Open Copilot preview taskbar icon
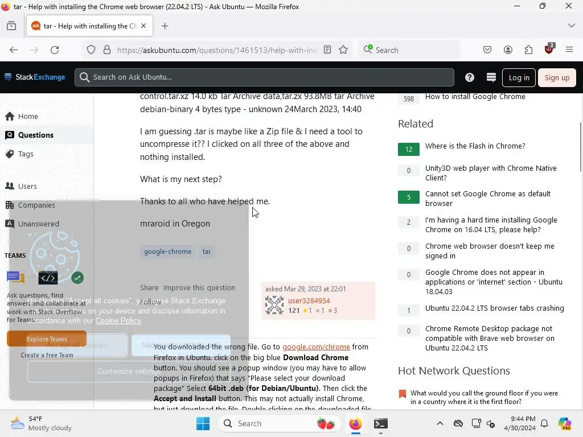The width and height of the screenshot is (583, 437). pos(565,423)
